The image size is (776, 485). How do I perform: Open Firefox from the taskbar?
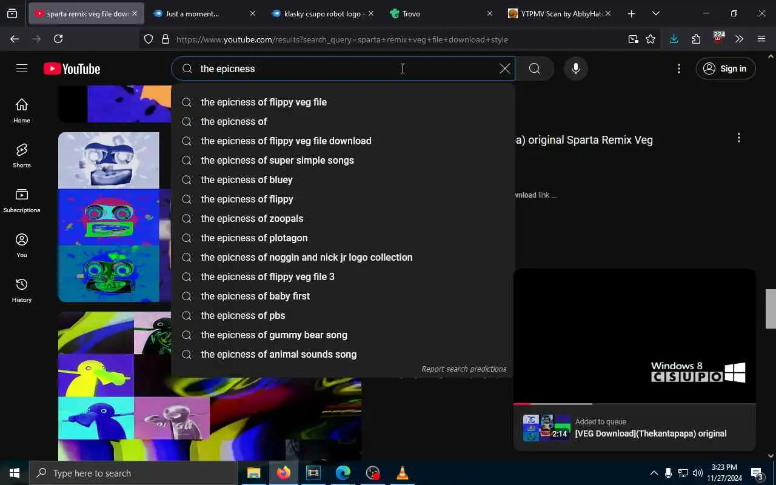(x=283, y=473)
